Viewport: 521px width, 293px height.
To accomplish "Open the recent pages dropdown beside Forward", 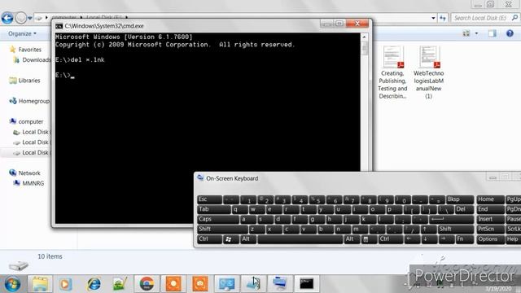I will 30,18.
